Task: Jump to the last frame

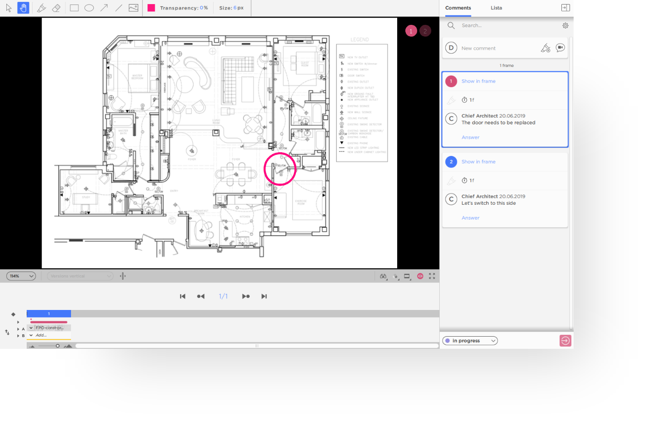Action: point(264,296)
